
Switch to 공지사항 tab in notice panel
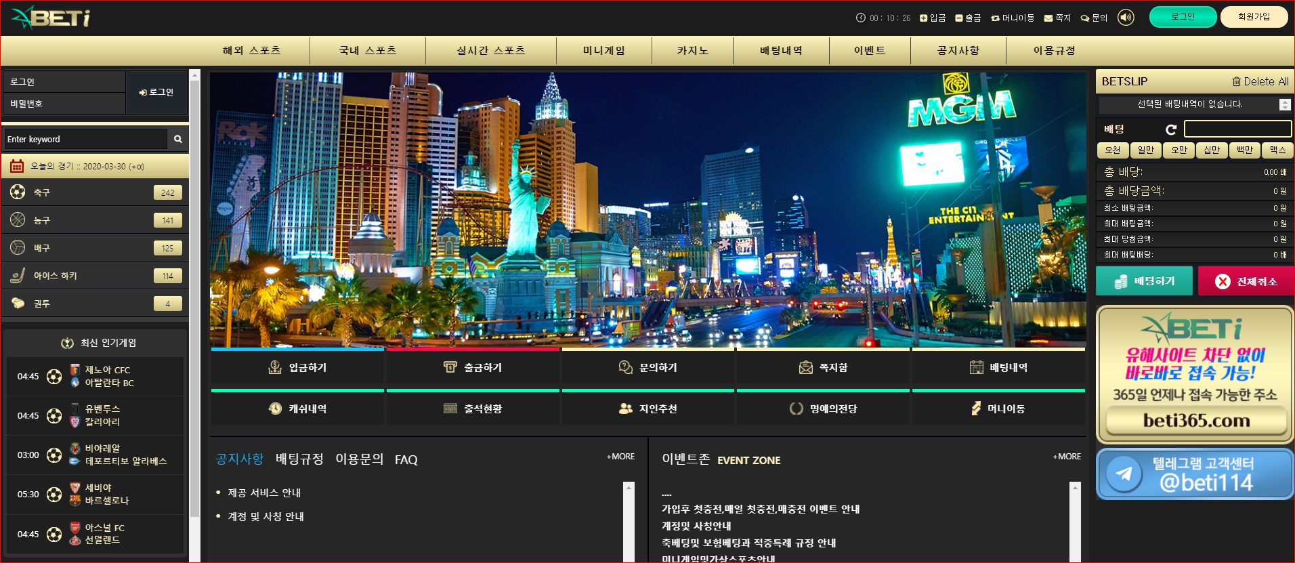point(239,459)
